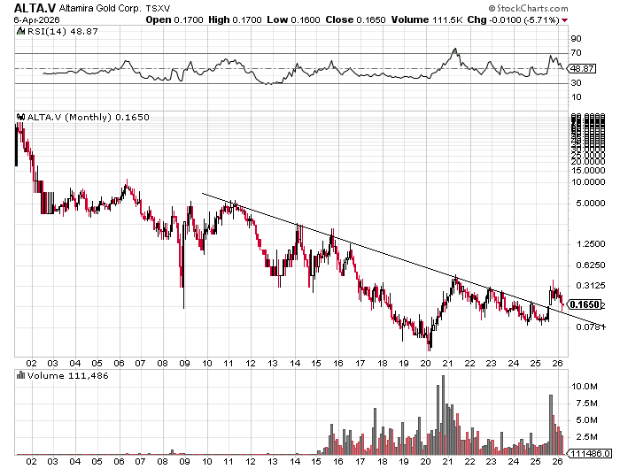Click the tallest volume bar near 2021

pos(443,415)
